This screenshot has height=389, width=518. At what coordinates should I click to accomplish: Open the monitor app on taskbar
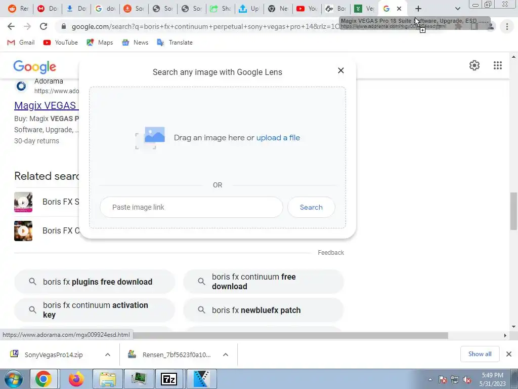139,379
